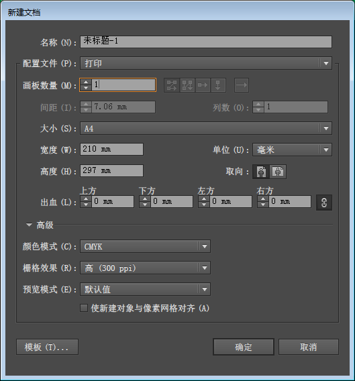355x381 pixels.
Task: Click the 上方 top bleed value field
Action: tap(113, 201)
